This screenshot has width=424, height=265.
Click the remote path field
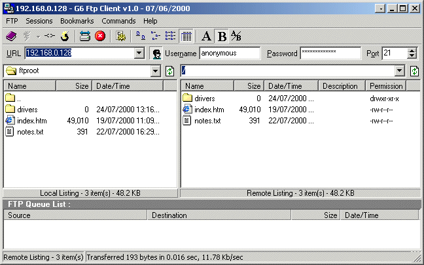tap(288, 71)
